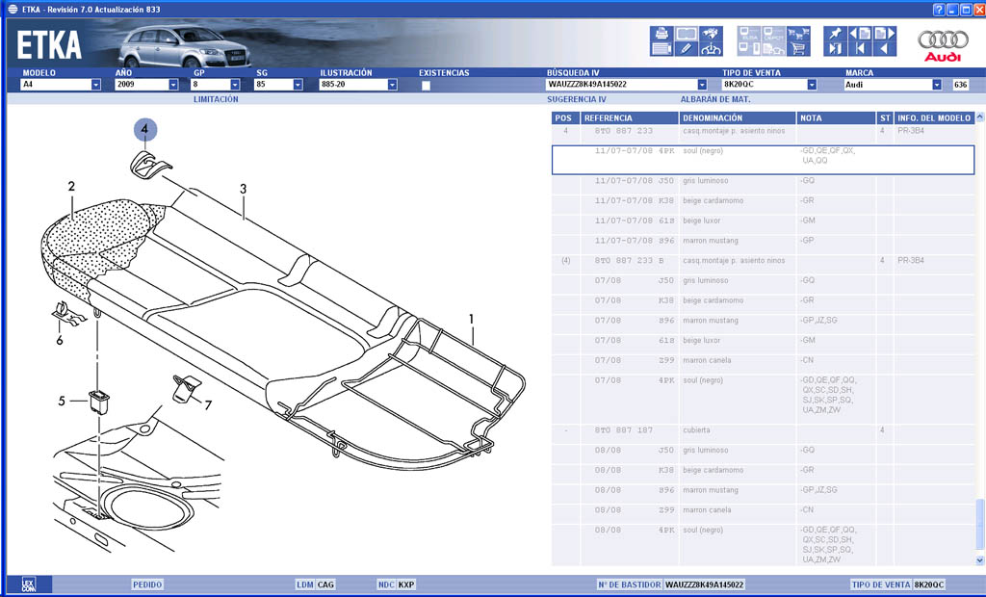Click the ST column header
986x597 pixels.
[x=885, y=117]
